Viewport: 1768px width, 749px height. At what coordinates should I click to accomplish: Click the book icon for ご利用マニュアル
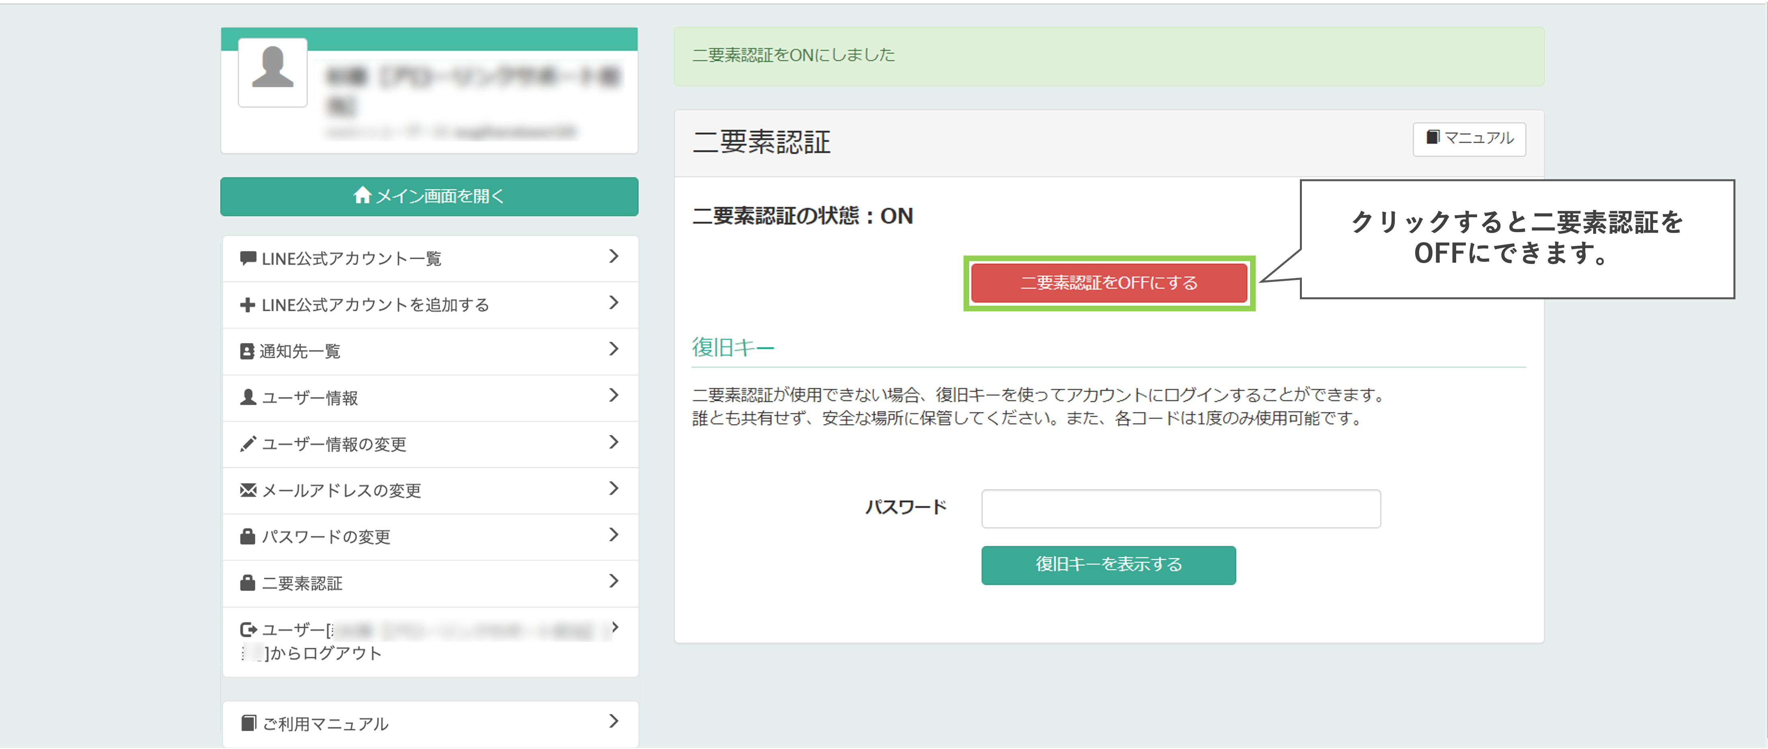point(248,723)
